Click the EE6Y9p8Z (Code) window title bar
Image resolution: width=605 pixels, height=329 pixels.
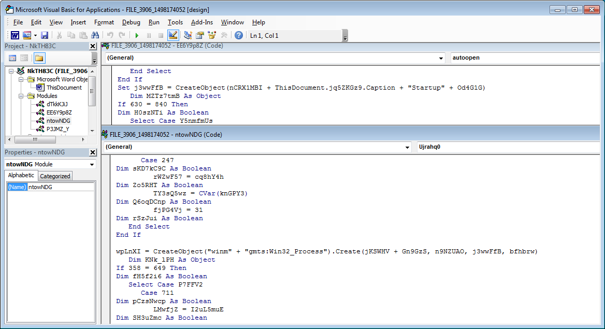pyautogui.click(x=350, y=46)
